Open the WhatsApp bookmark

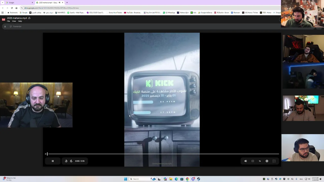click(x=169, y=13)
